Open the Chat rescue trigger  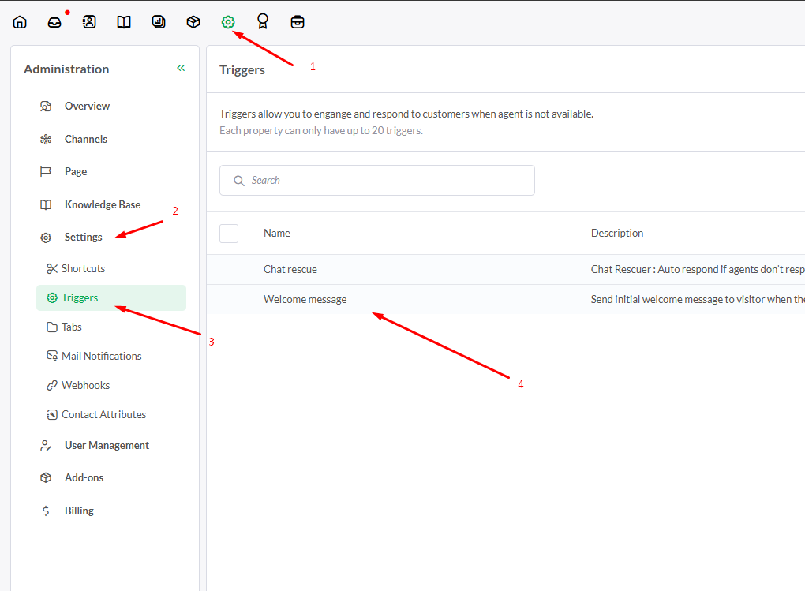(x=290, y=269)
